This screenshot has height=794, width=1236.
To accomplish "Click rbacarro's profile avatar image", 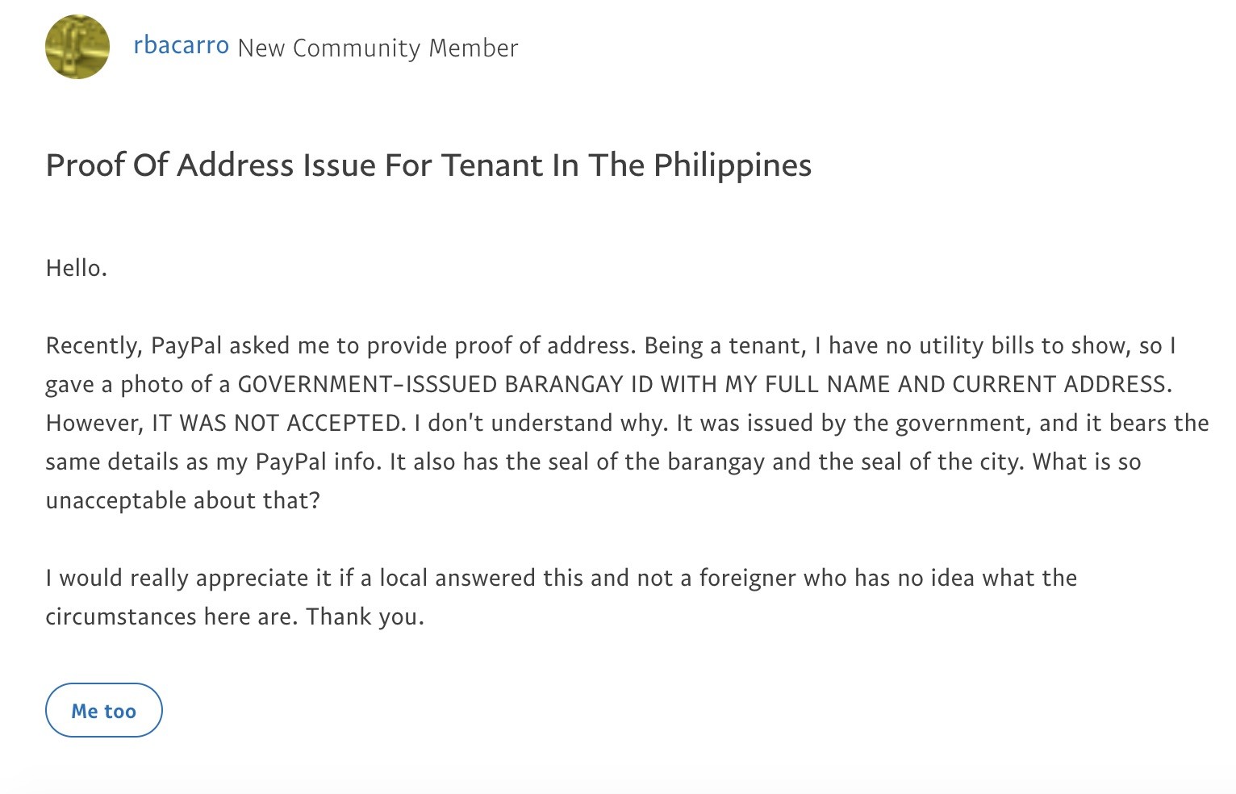I will pos(77,47).
